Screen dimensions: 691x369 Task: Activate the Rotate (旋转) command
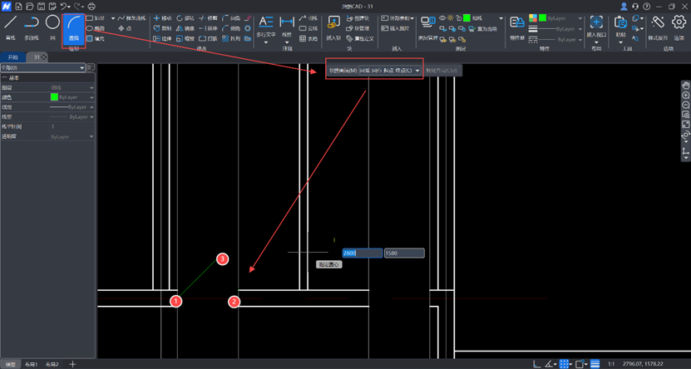click(185, 18)
